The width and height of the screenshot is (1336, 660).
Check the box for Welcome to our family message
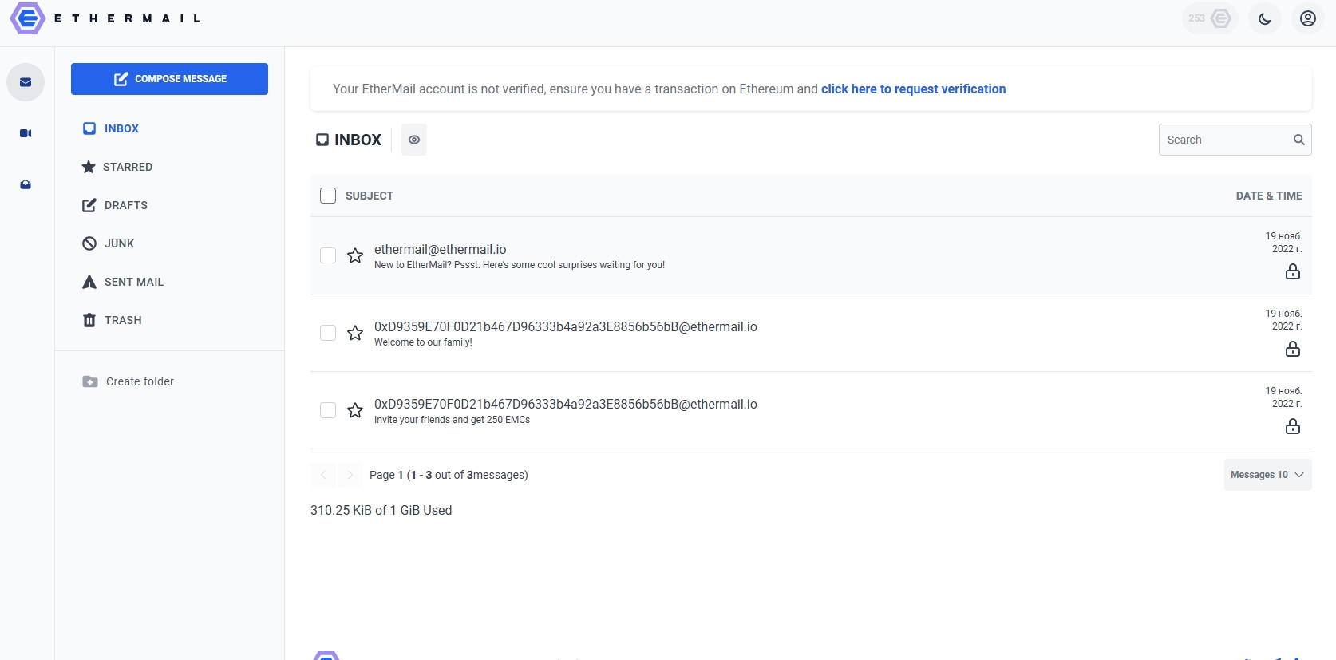pos(328,333)
